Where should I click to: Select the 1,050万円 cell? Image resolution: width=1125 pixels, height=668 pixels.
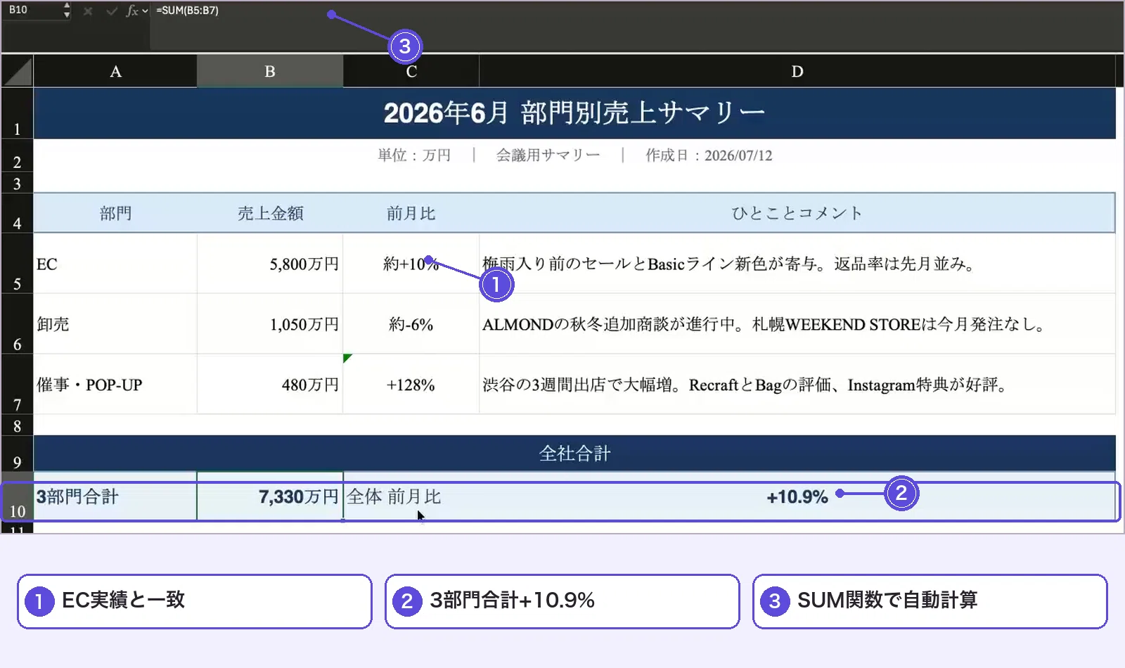pos(270,324)
